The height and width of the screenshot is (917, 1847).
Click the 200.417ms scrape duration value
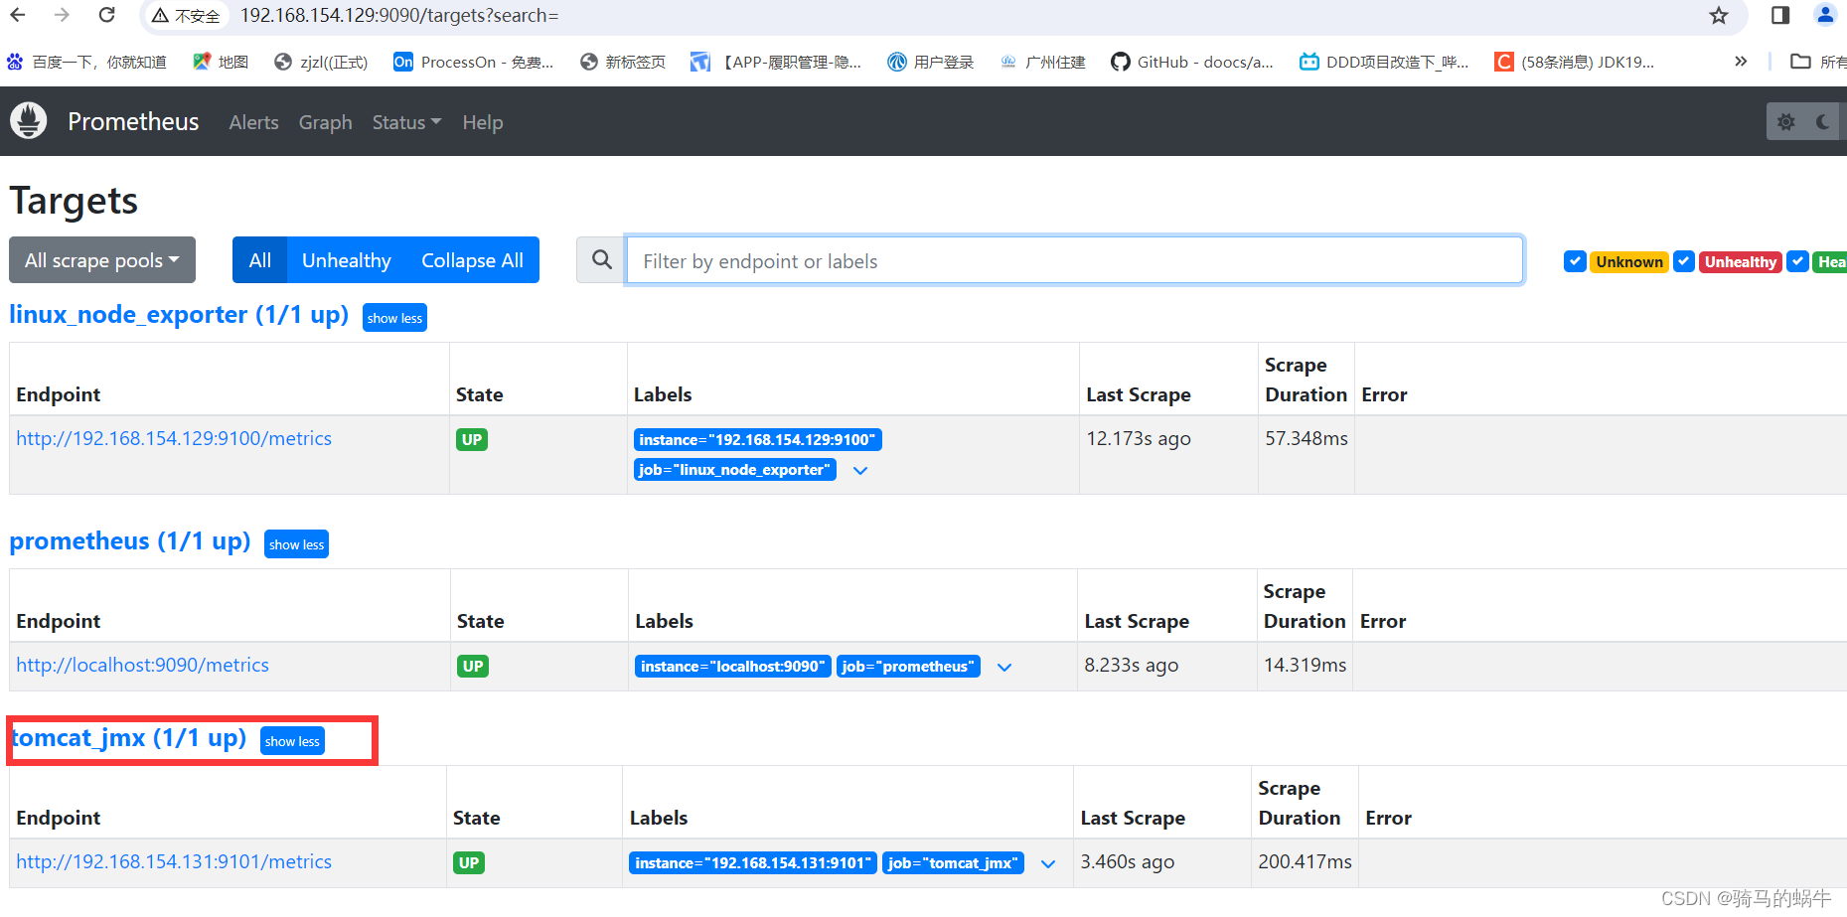pyautogui.click(x=1305, y=861)
